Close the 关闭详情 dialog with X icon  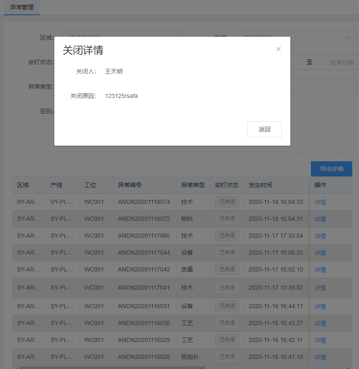click(278, 49)
